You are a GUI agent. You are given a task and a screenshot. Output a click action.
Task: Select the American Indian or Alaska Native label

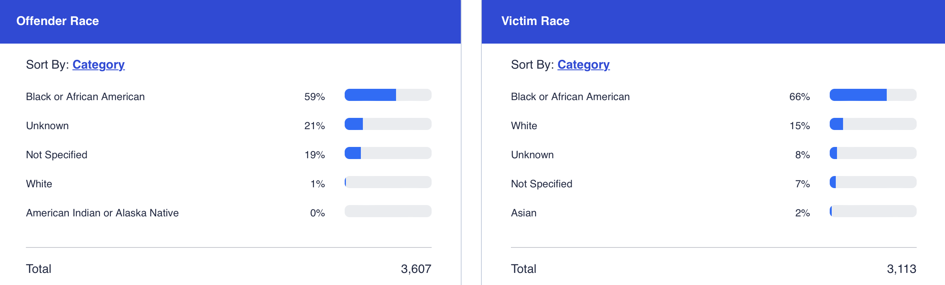[x=102, y=213]
